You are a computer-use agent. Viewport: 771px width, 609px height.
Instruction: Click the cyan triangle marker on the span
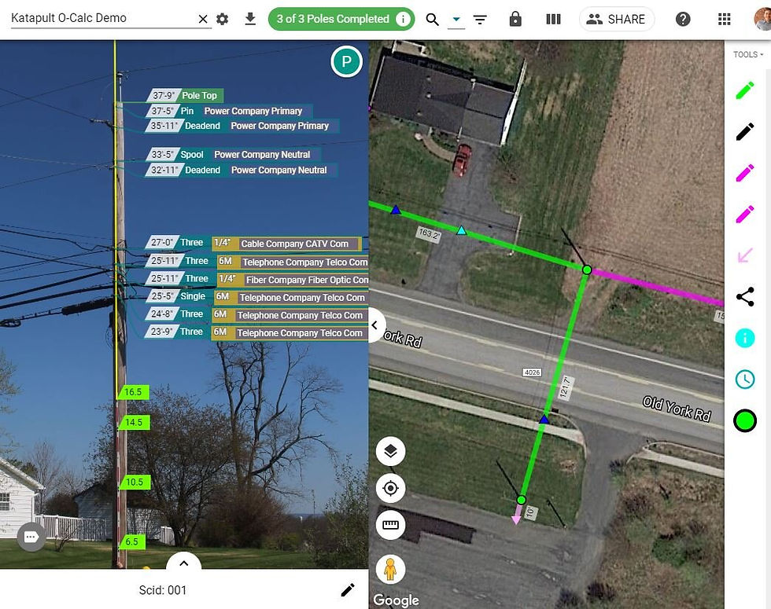[461, 229]
